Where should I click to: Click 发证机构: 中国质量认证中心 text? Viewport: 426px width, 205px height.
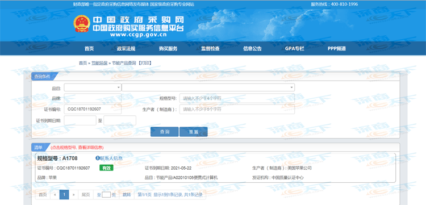278,178
